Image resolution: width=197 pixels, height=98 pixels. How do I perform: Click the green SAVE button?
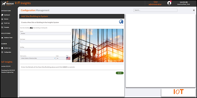coord(120,73)
